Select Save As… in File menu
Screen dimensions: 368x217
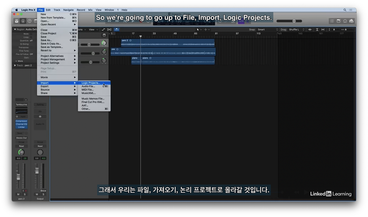[x=57, y=40]
